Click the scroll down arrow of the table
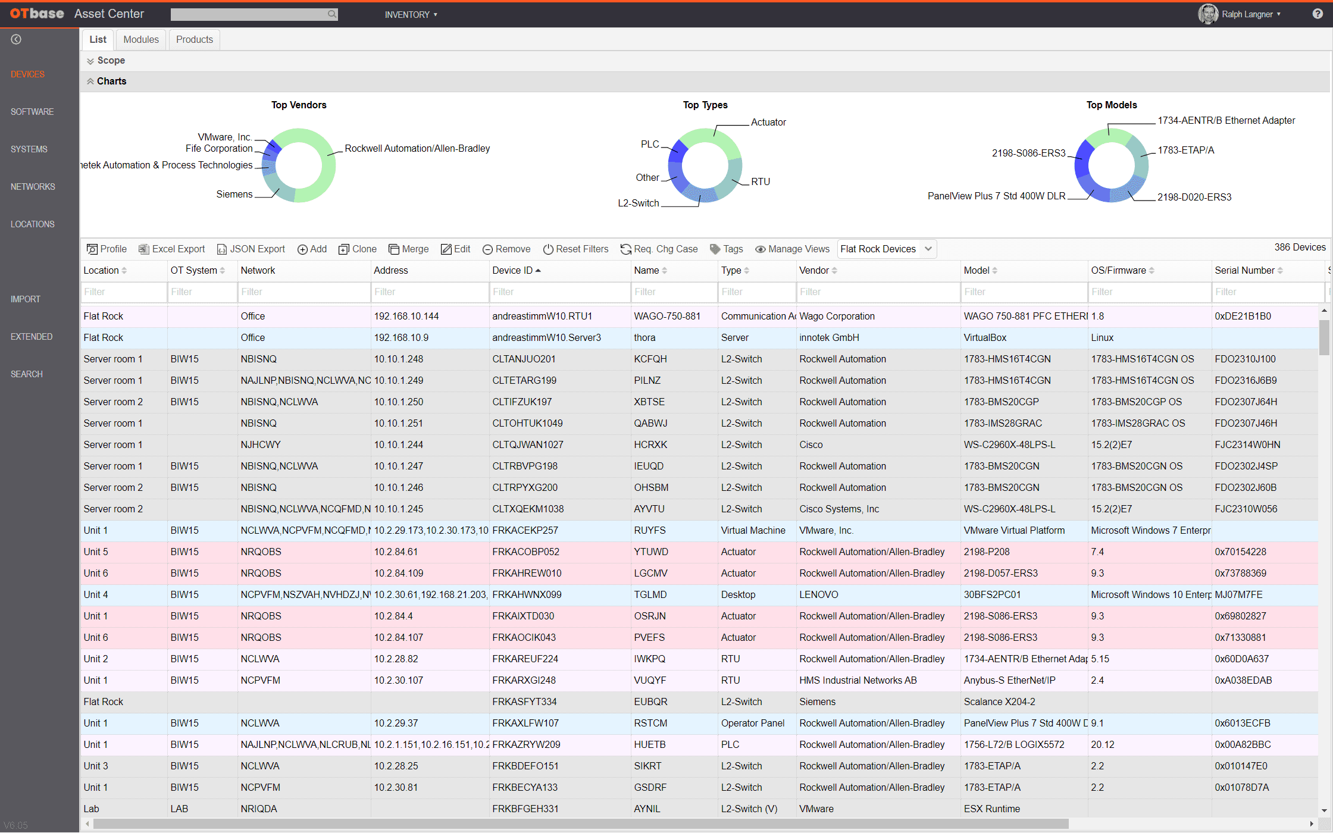1333x833 pixels. pyautogui.click(x=1324, y=810)
